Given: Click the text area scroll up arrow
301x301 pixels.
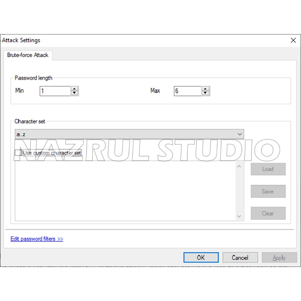Looking at the screenshot, I should [239, 166].
